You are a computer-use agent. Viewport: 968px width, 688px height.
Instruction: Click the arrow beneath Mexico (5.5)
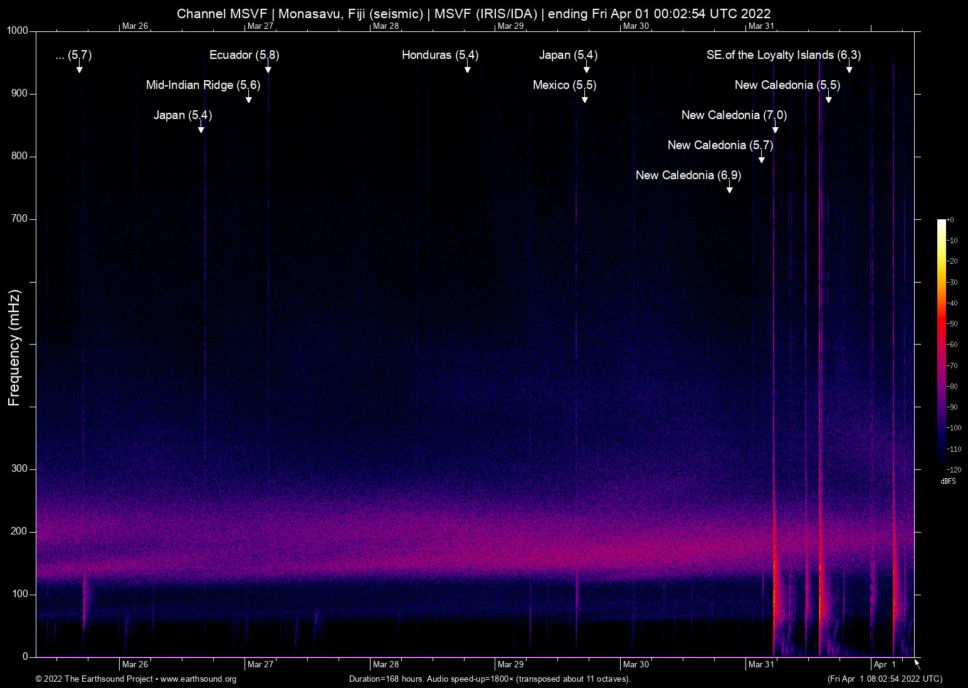584,98
